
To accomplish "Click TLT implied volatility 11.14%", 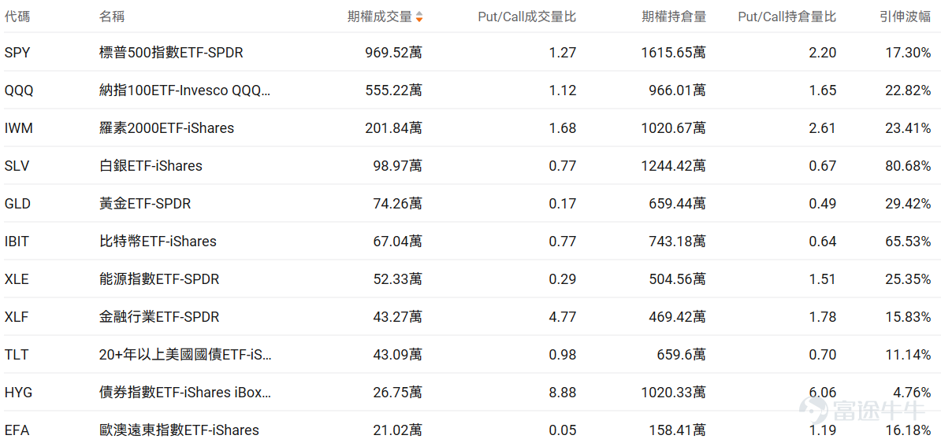I will point(908,355).
